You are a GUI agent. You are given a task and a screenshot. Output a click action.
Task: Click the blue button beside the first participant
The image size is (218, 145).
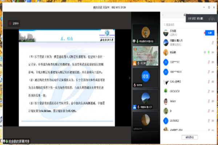(x=210, y=33)
